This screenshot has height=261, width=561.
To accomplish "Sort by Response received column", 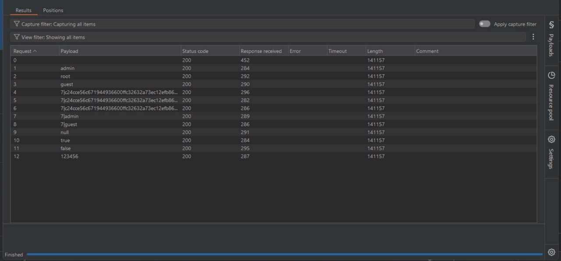I will tap(263, 51).
